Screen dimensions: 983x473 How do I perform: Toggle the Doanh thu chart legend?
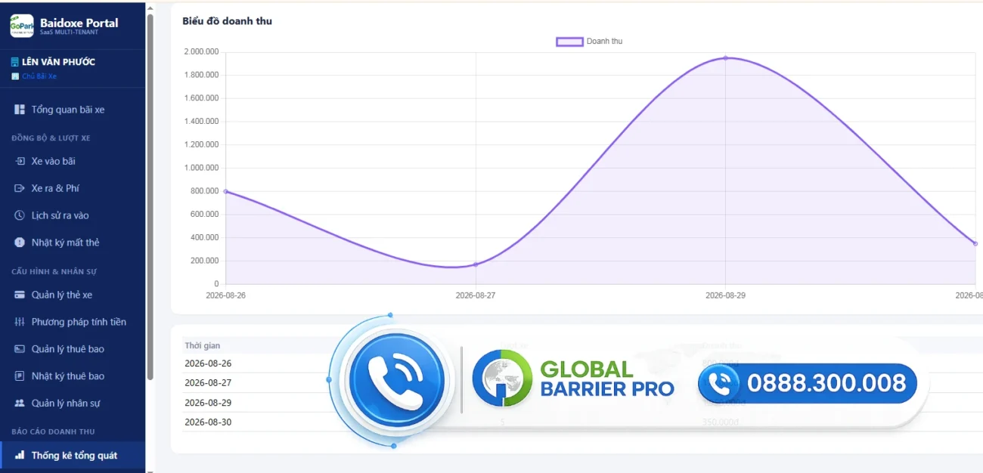click(x=589, y=42)
